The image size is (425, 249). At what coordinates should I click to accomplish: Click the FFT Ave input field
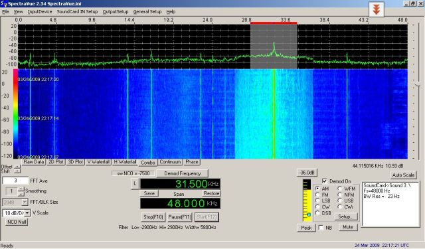tap(15, 181)
